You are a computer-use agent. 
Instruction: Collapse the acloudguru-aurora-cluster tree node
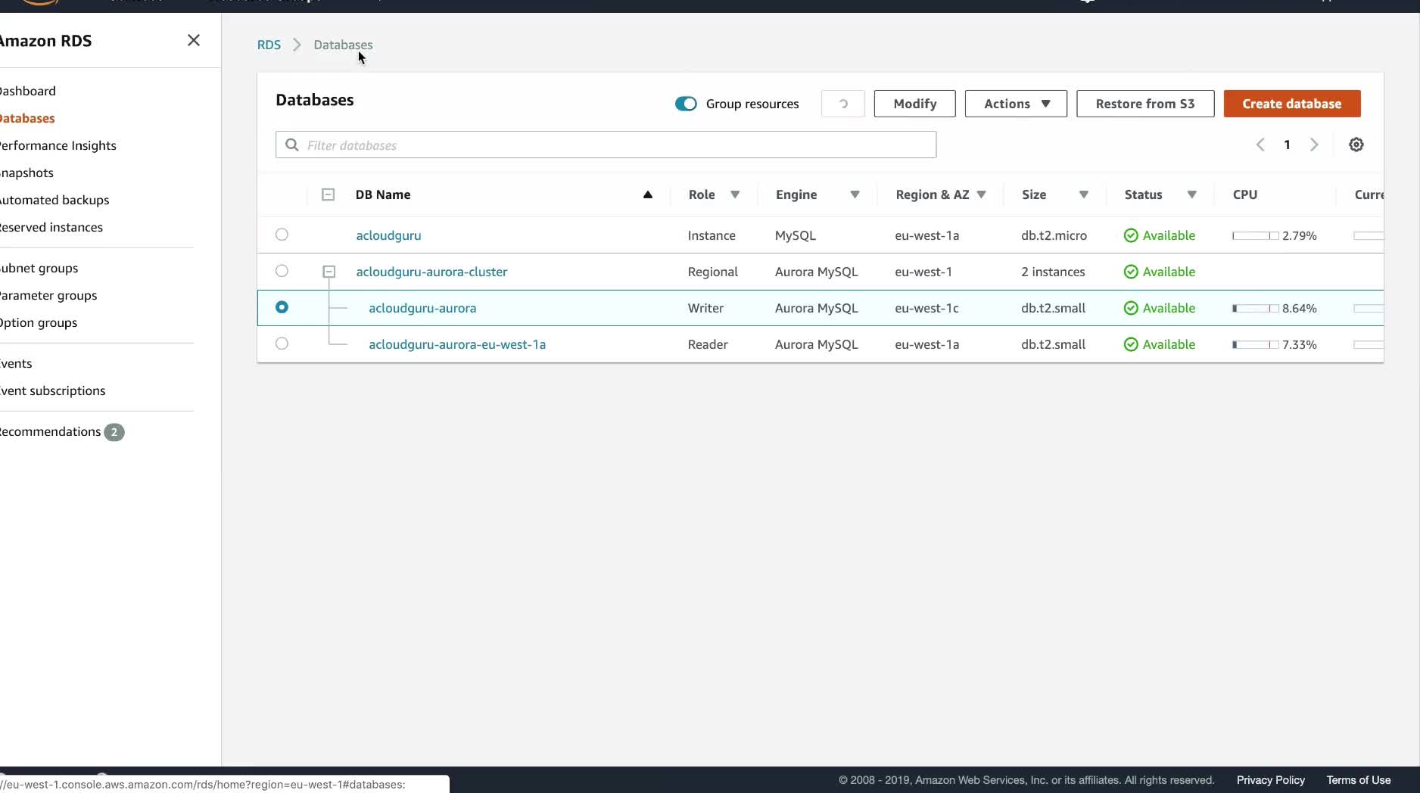(x=329, y=272)
